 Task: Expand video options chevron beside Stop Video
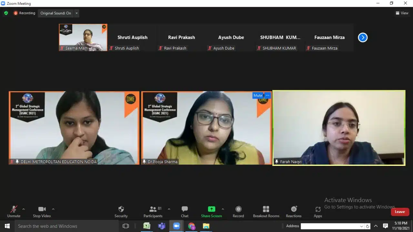coord(53,209)
